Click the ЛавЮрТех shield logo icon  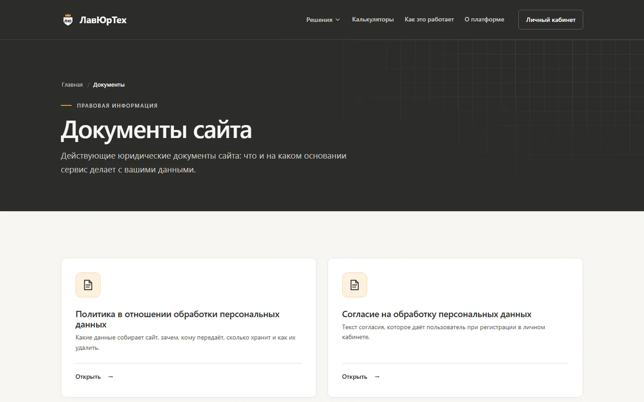pos(67,20)
